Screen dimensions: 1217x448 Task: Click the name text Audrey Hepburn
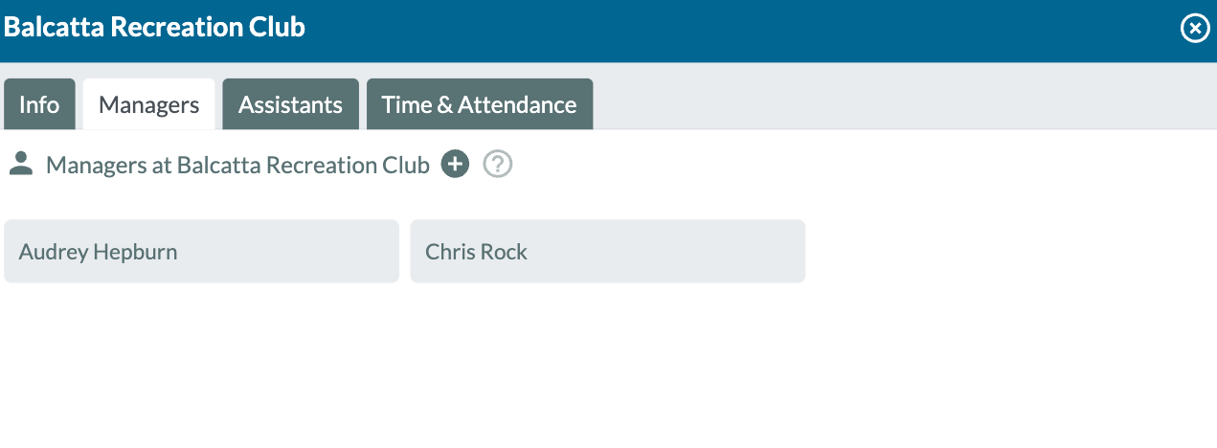pos(98,252)
